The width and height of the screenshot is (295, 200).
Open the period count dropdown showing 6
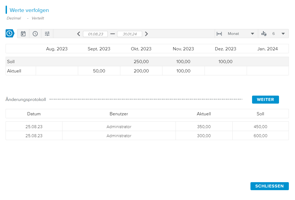[x=283, y=34]
